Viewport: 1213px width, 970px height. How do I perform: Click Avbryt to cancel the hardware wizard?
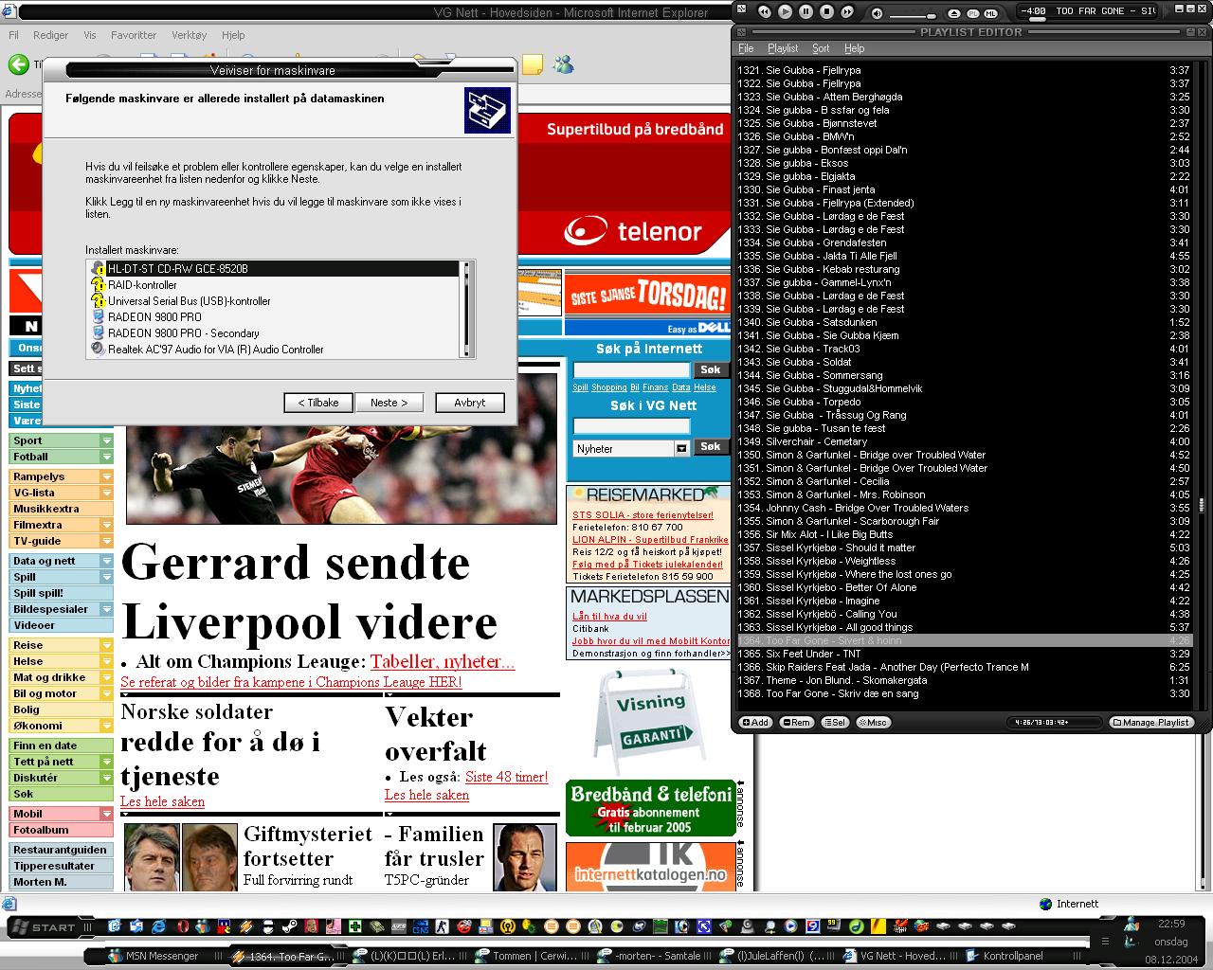tap(470, 403)
